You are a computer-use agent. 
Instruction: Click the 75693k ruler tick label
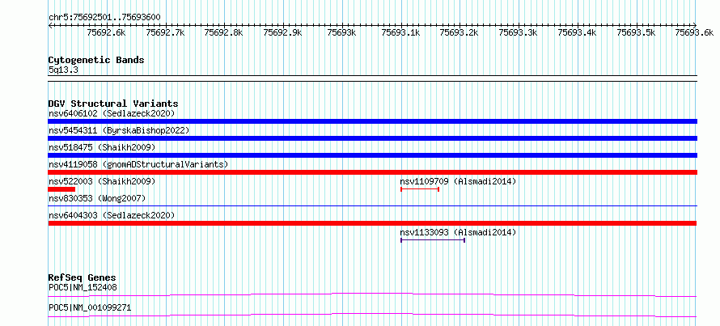point(341,32)
